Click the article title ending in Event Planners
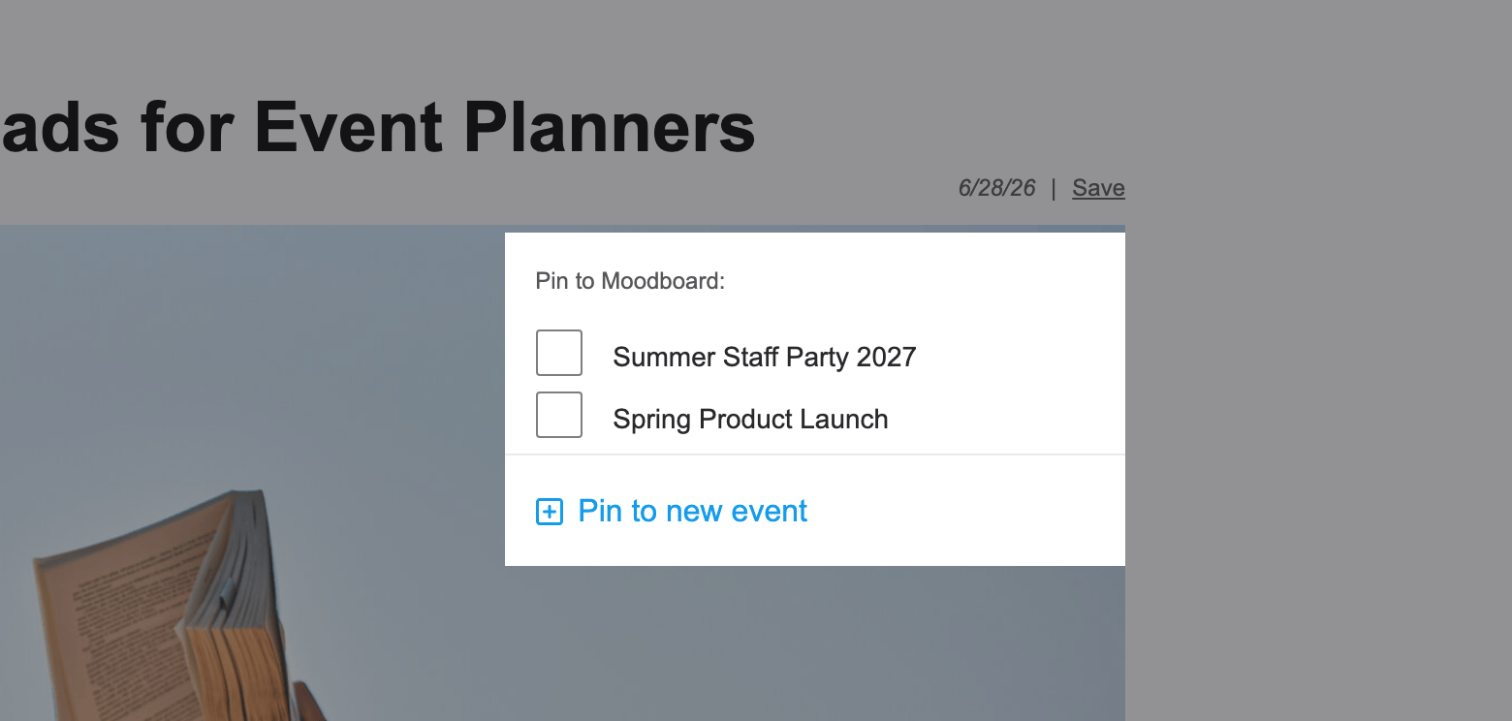Image resolution: width=1512 pixels, height=721 pixels. (x=378, y=127)
